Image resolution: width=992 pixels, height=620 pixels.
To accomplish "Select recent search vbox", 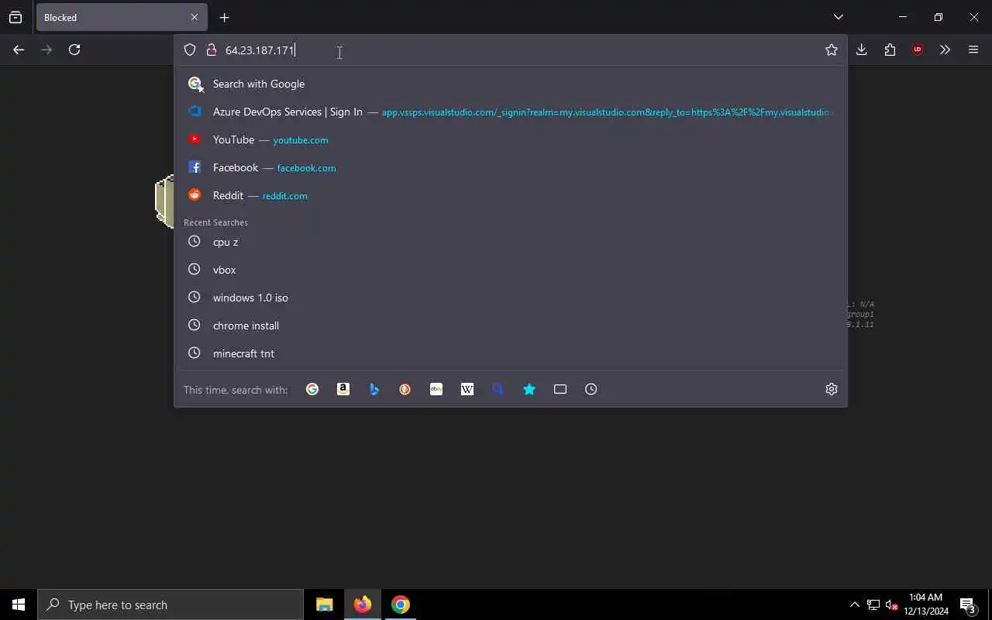I will point(511,270).
